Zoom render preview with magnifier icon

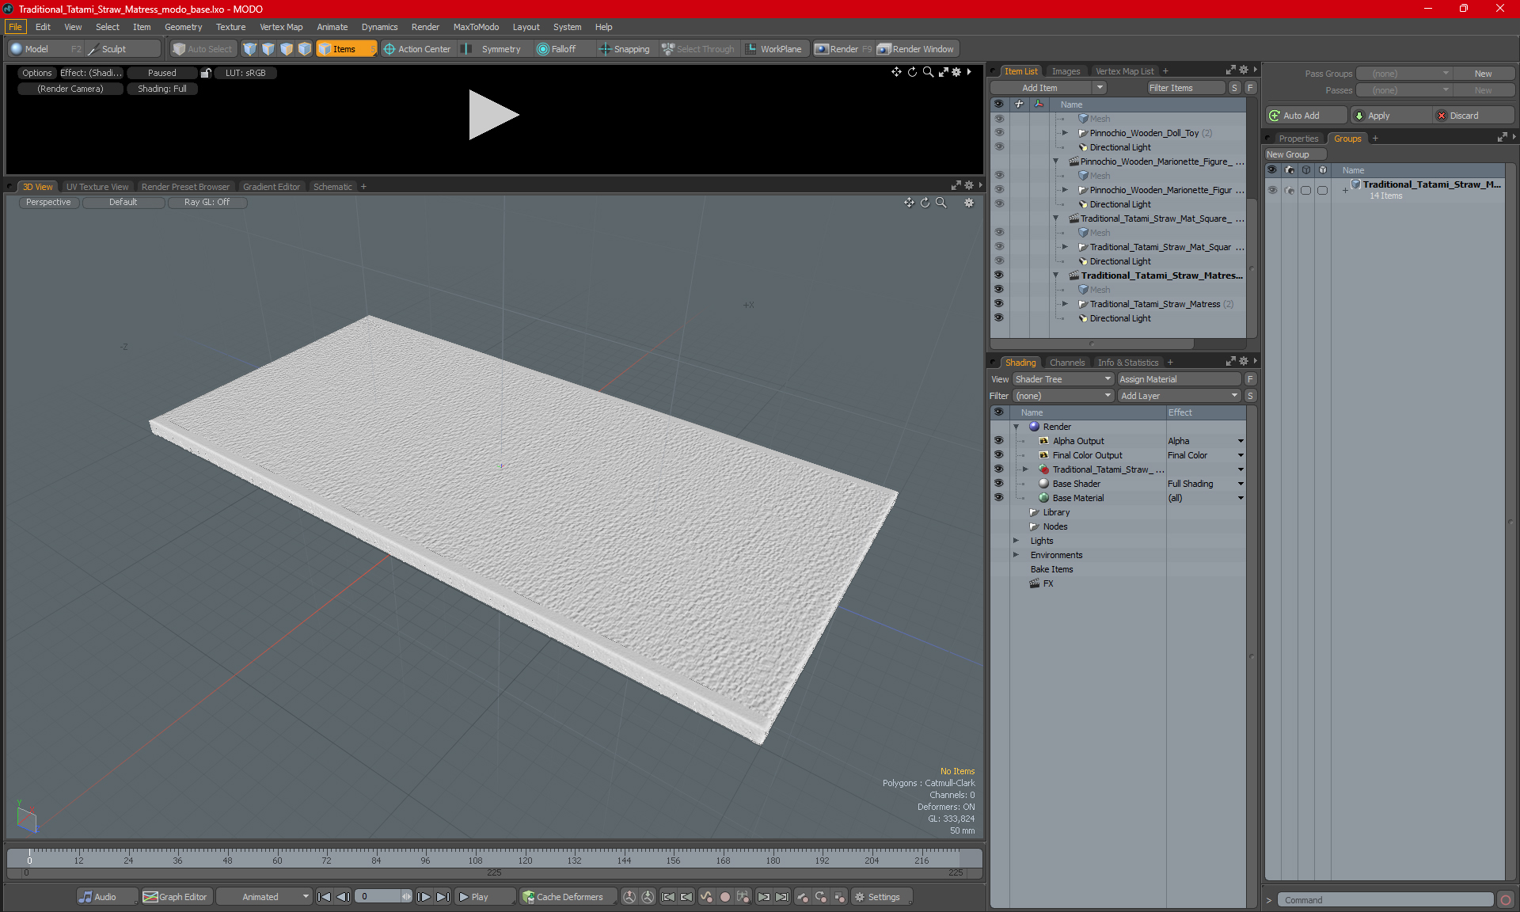coord(928,72)
